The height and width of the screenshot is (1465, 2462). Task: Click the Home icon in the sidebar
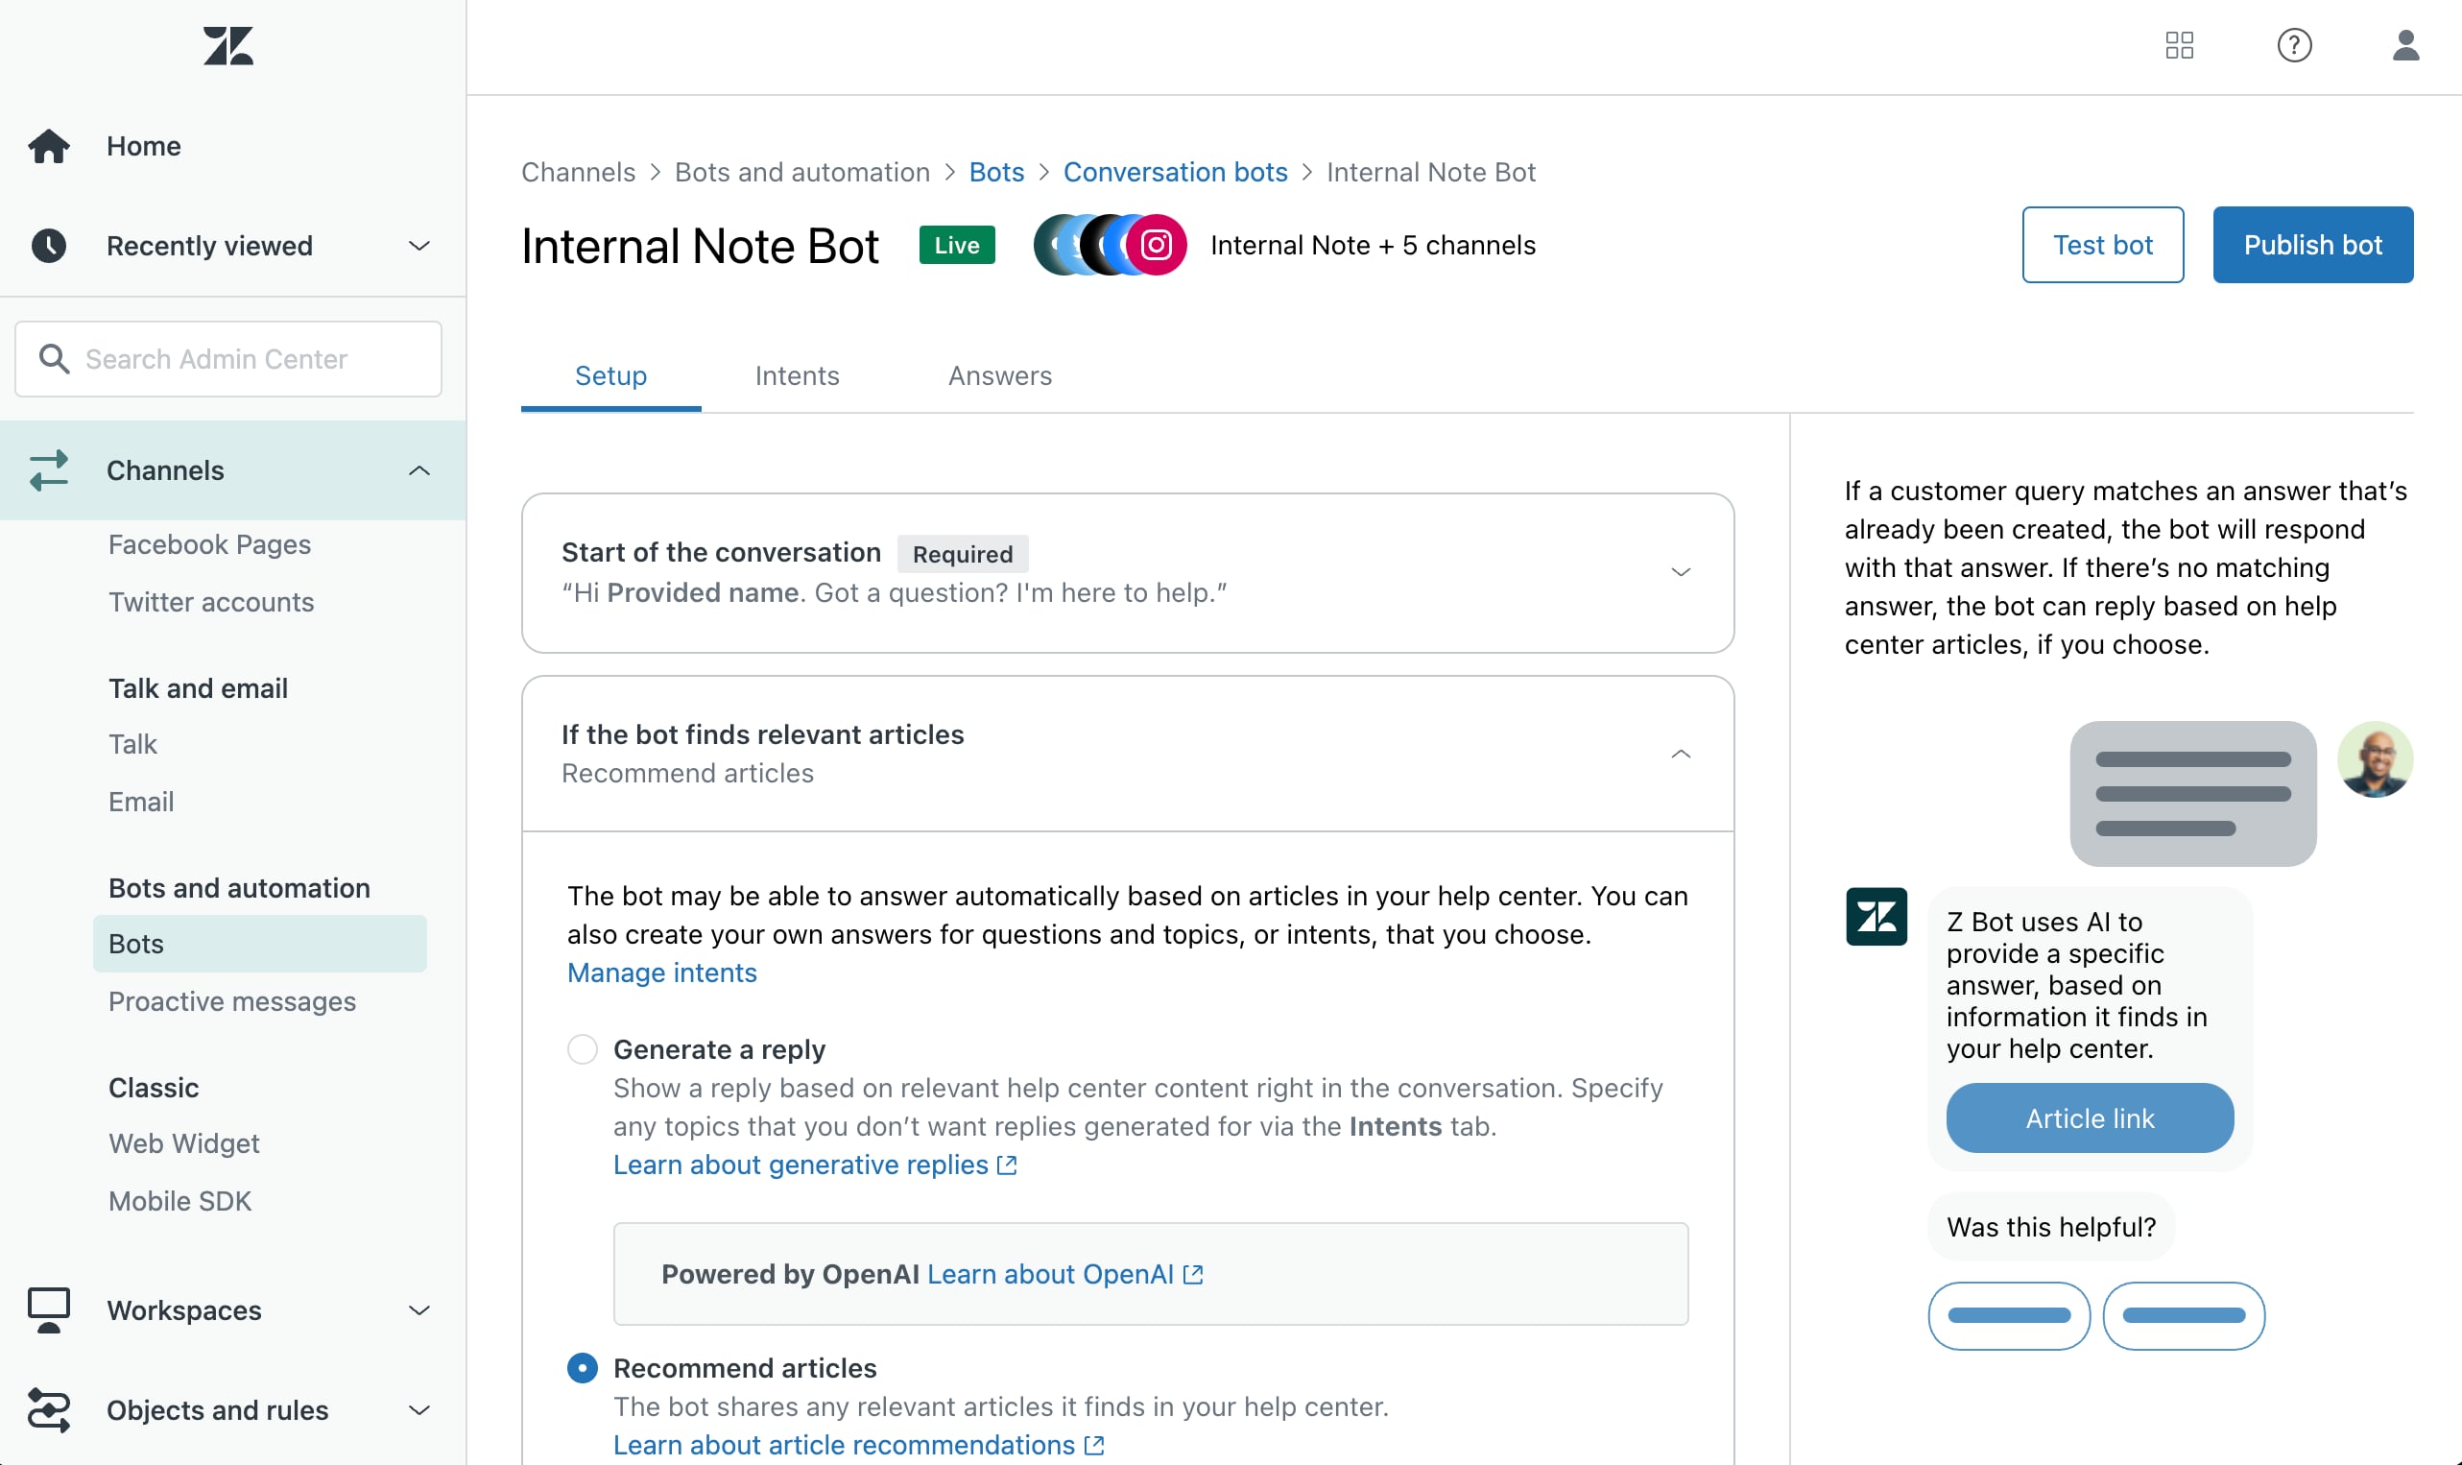click(x=49, y=145)
